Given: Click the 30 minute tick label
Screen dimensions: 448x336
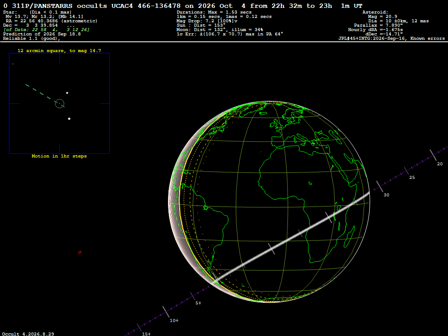Looking at the screenshot, I should (386, 195).
